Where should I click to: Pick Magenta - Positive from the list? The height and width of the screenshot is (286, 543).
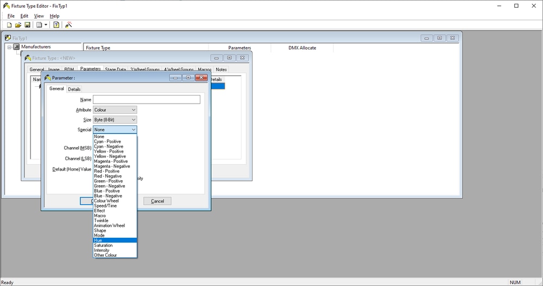point(111,161)
